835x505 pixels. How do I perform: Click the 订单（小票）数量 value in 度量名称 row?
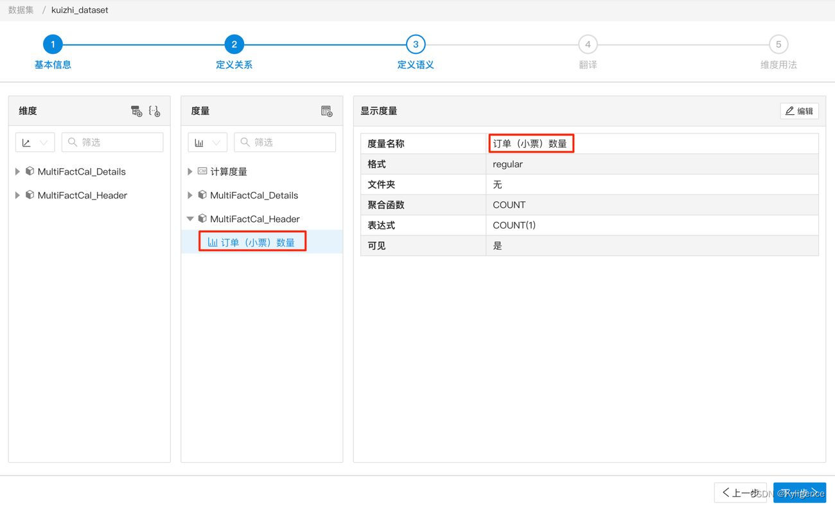530,144
